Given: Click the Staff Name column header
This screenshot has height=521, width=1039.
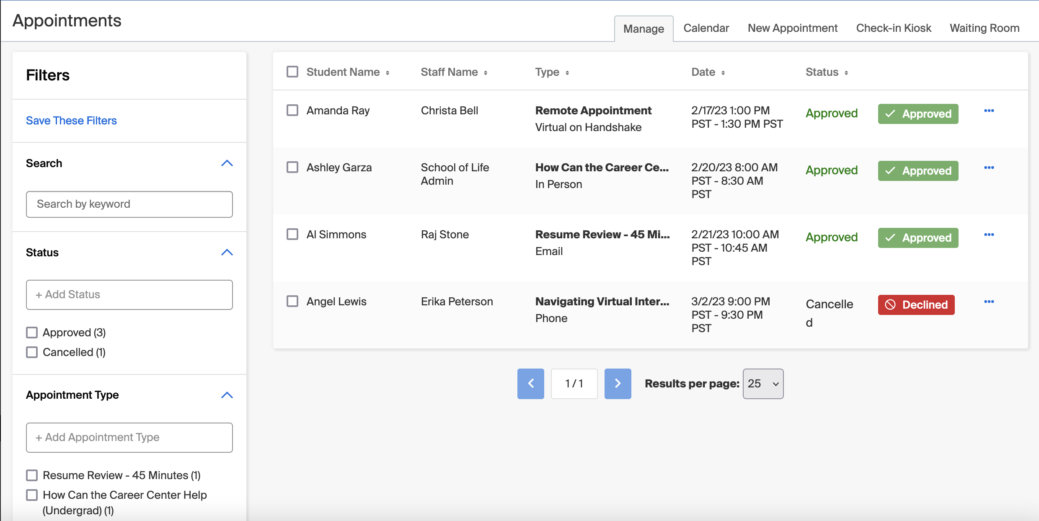Looking at the screenshot, I should click(449, 72).
